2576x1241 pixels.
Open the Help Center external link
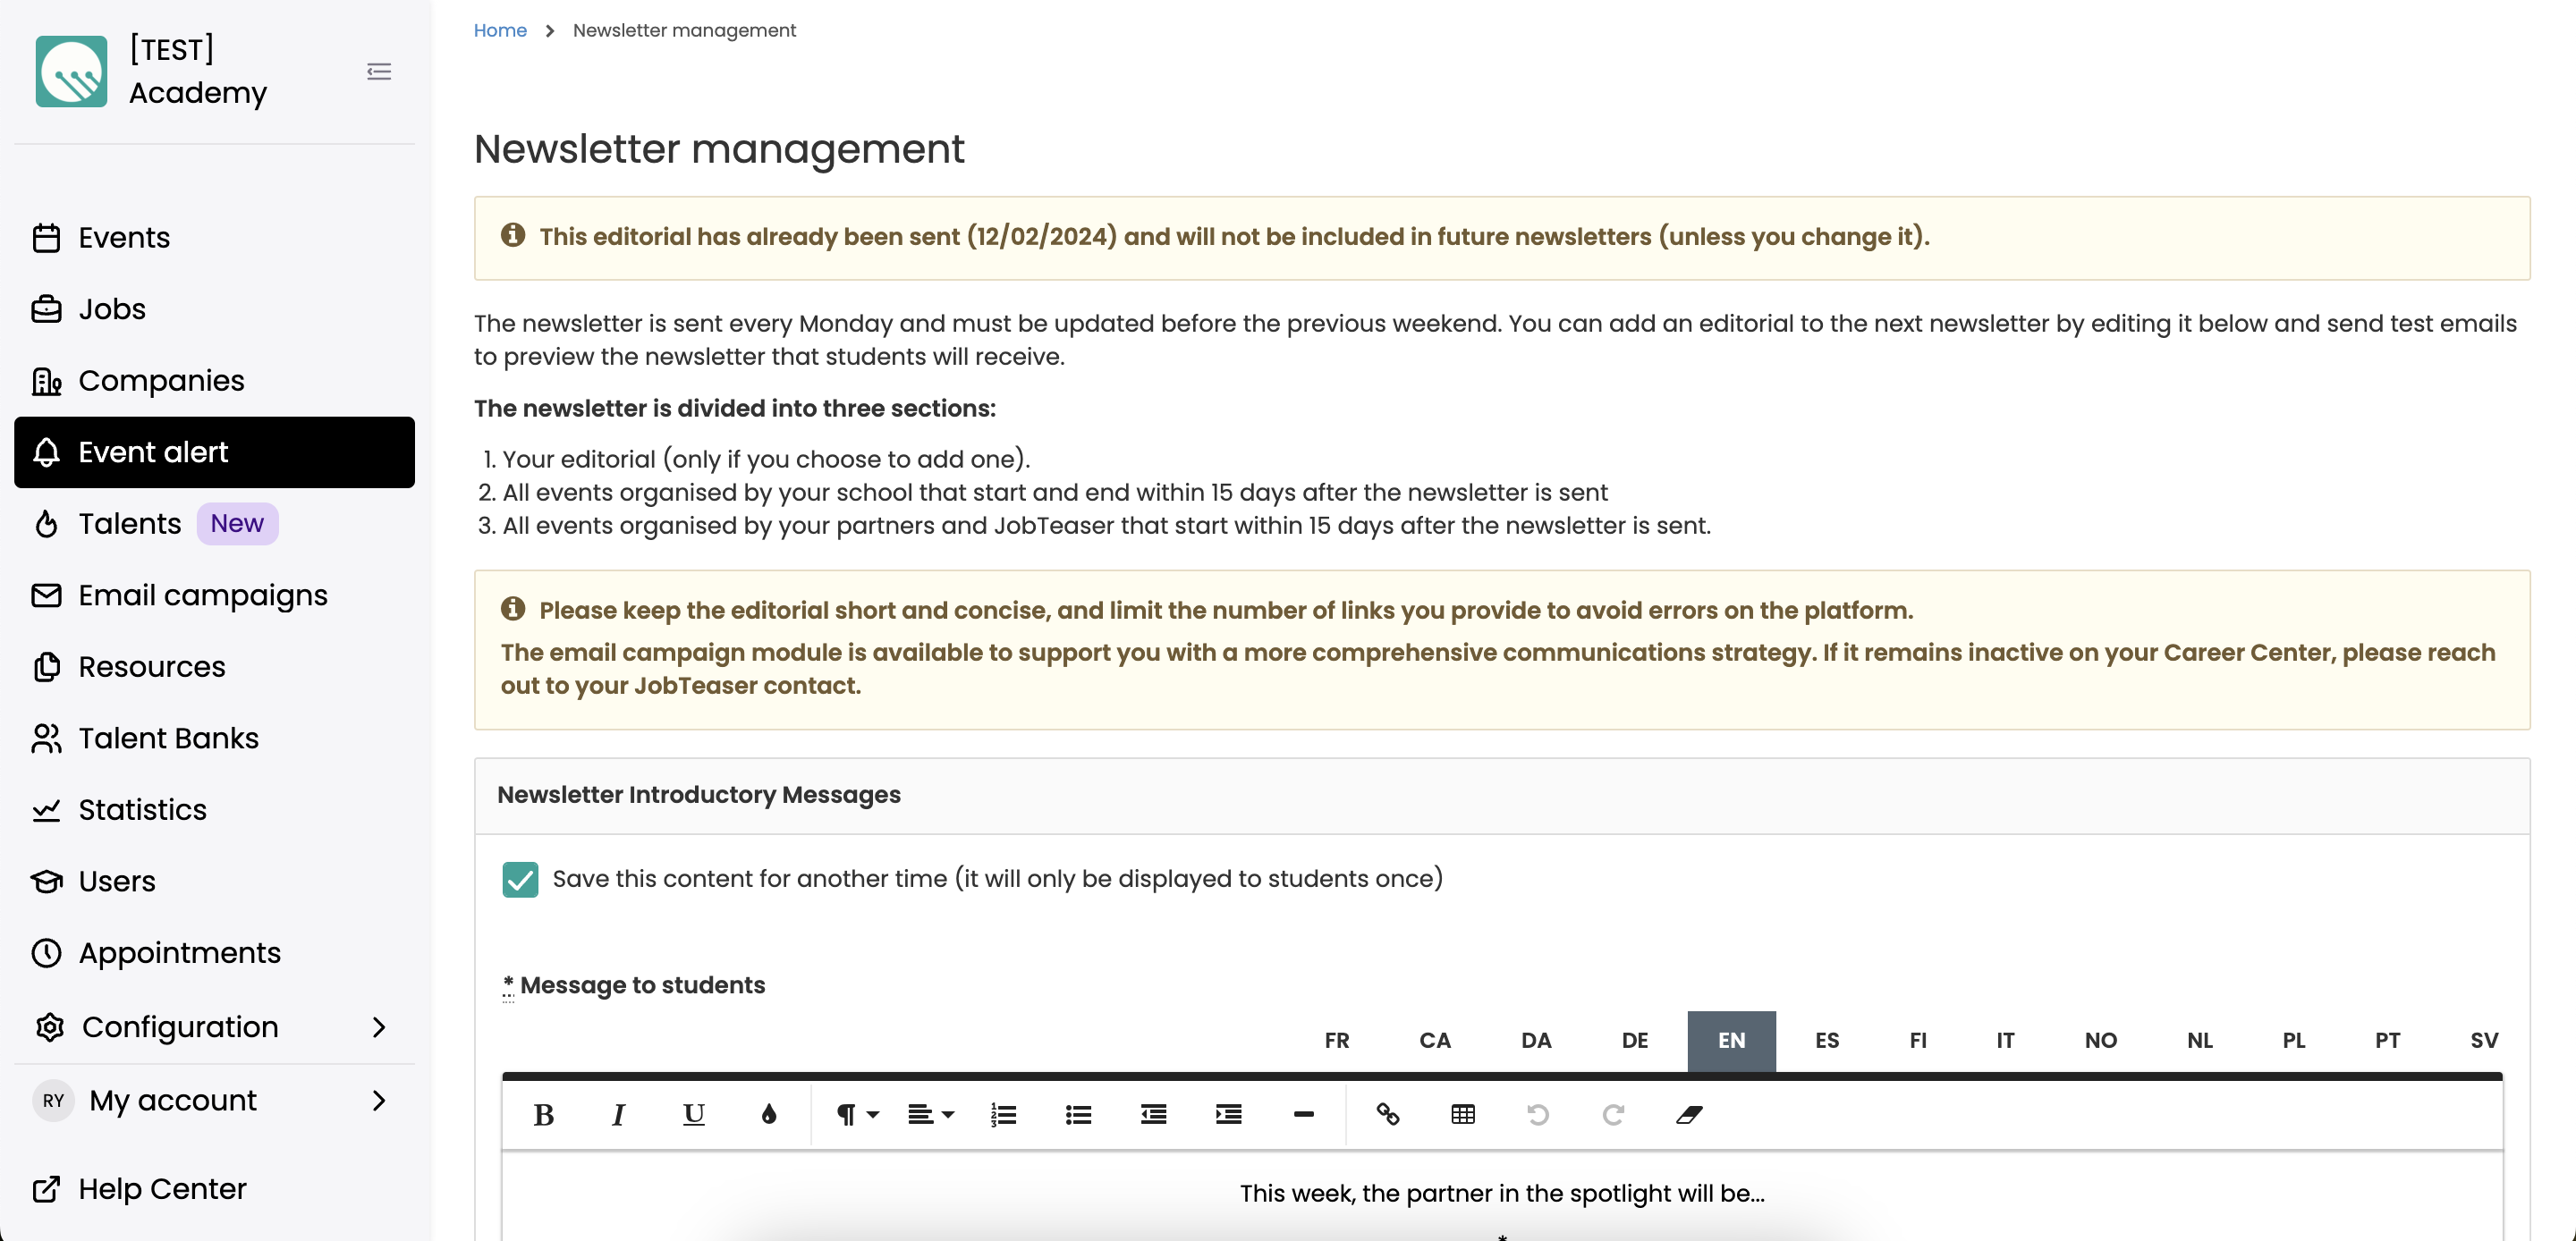(214, 1188)
